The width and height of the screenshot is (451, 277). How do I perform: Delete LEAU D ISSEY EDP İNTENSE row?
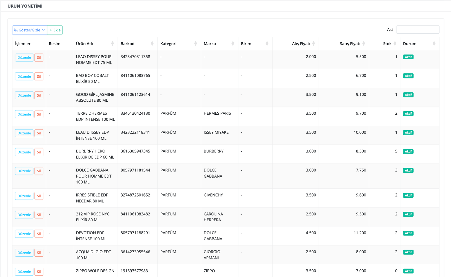click(x=39, y=133)
